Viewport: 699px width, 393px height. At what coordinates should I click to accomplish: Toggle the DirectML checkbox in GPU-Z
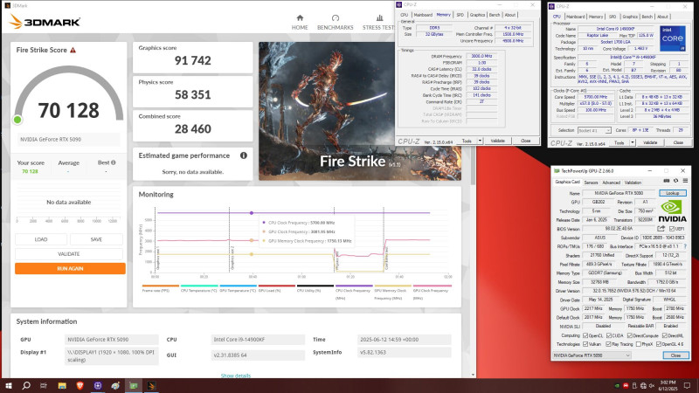(665, 335)
